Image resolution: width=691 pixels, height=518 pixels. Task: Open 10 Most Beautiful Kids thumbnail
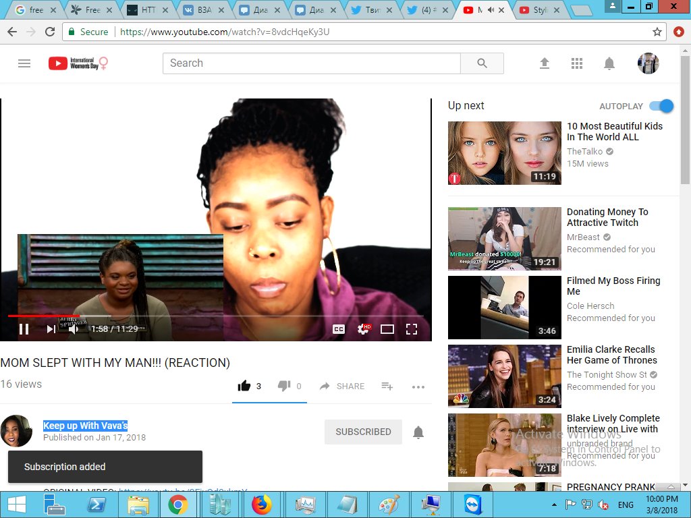click(x=505, y=153)
